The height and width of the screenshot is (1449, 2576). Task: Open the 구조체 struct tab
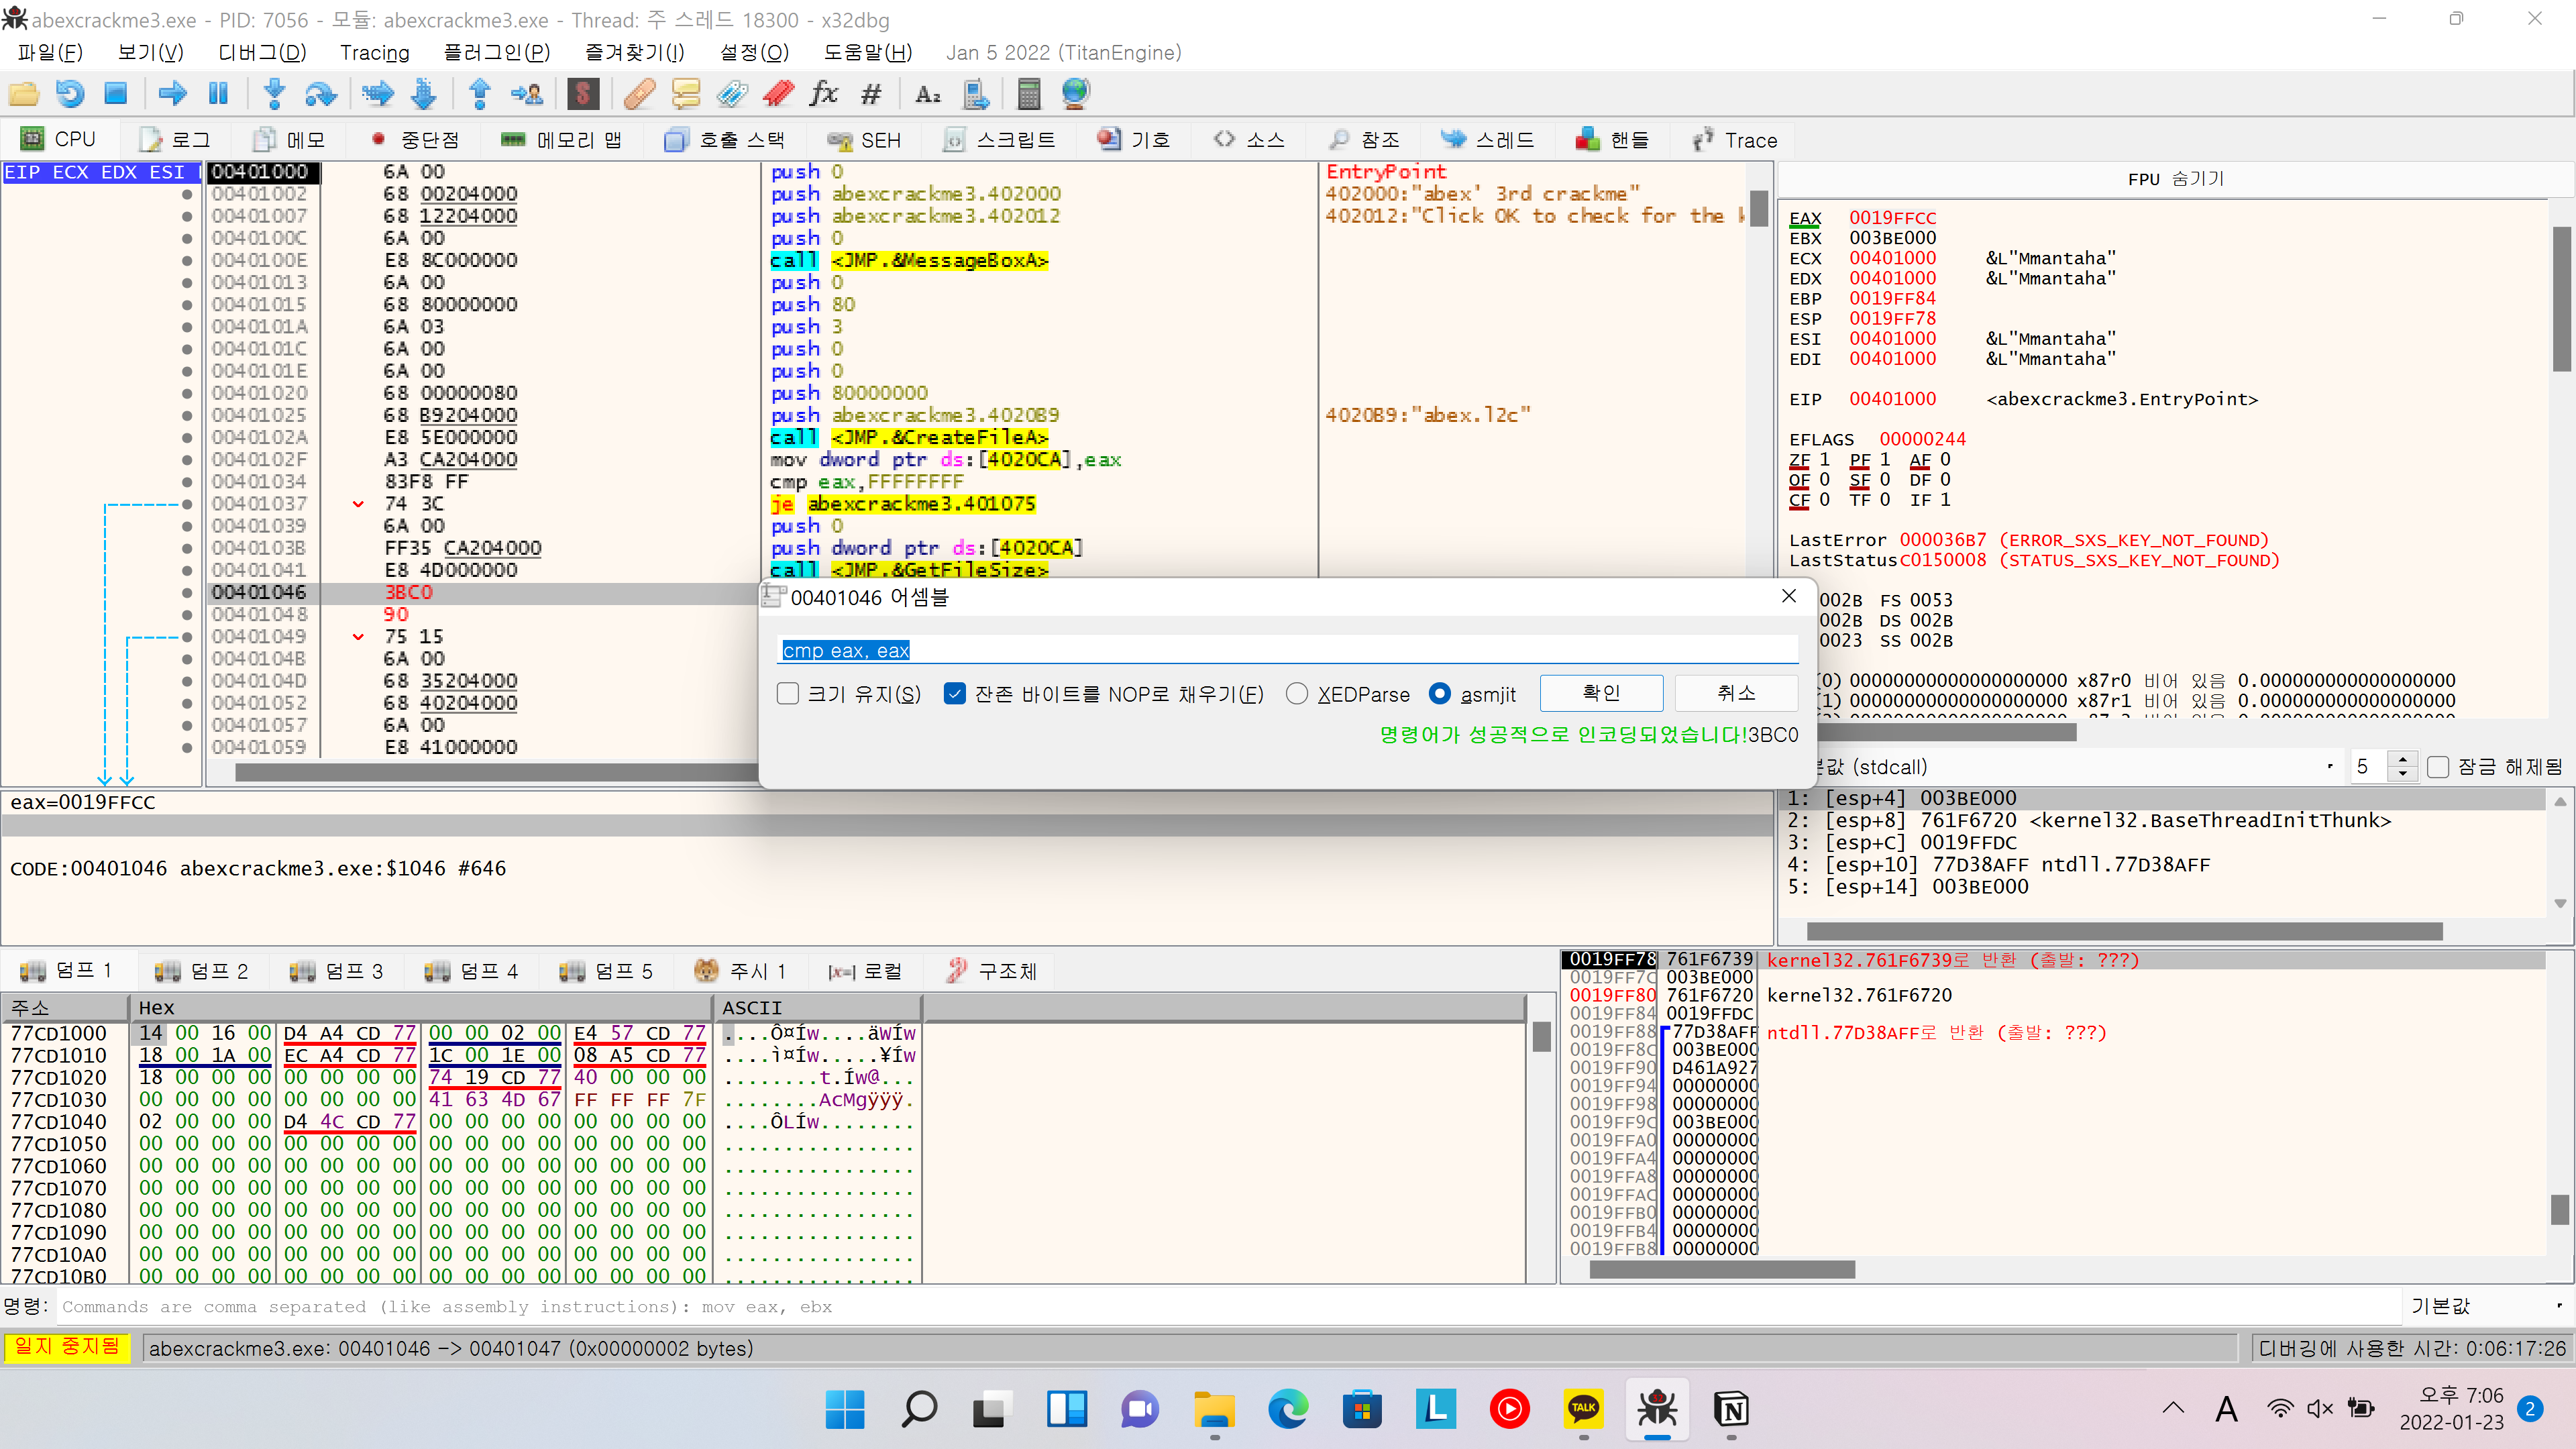point(992,970)
